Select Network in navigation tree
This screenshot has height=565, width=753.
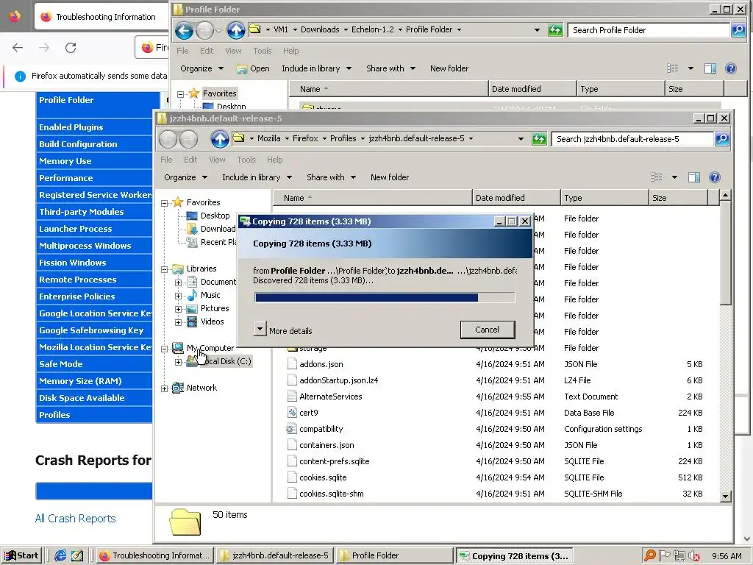click(201, 388)
